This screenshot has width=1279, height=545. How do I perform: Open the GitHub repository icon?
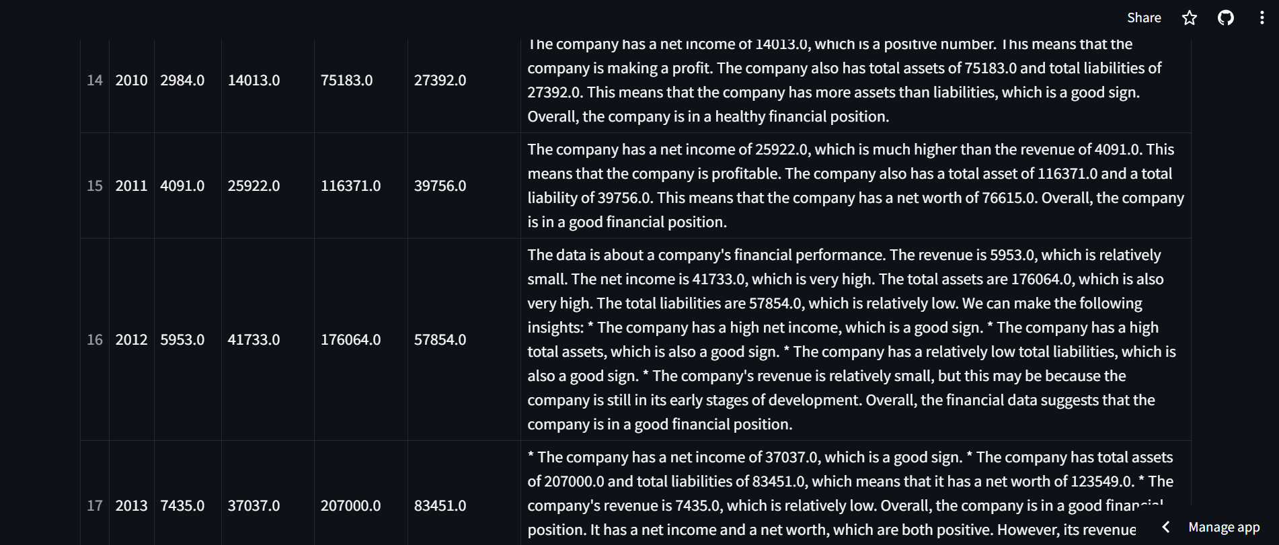point(1226,18)
